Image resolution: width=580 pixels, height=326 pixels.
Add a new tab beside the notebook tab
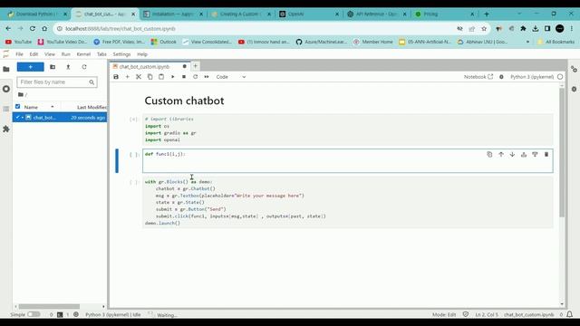(x=196, y=66)
